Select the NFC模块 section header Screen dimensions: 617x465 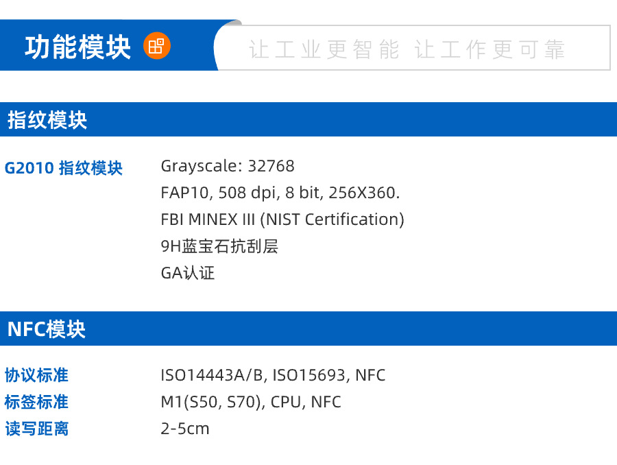(x=47, y=329)
